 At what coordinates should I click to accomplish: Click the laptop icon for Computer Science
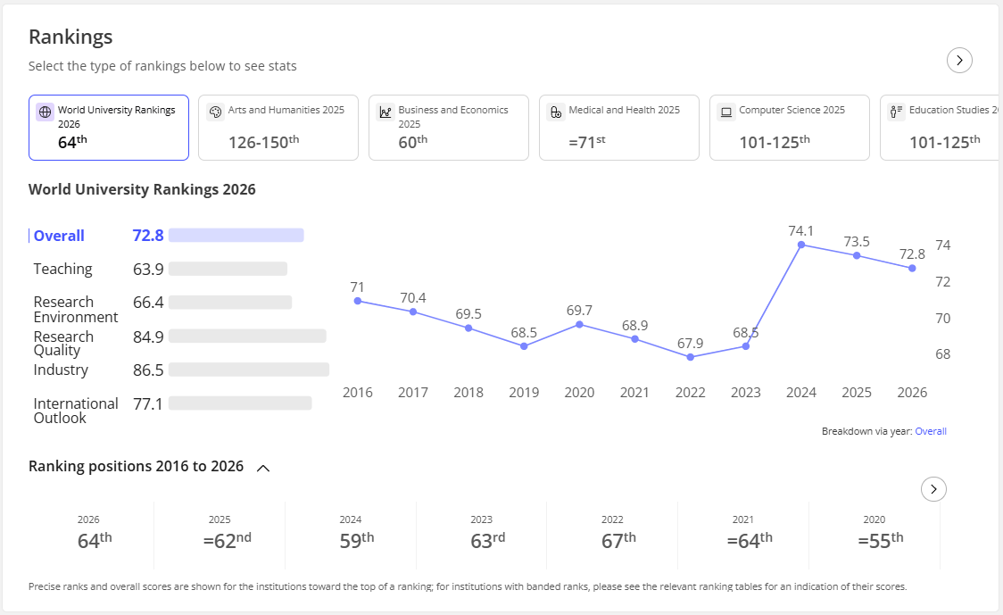(726, 112)
